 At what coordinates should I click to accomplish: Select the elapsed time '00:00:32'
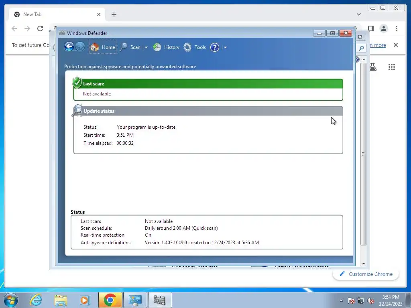125,143
